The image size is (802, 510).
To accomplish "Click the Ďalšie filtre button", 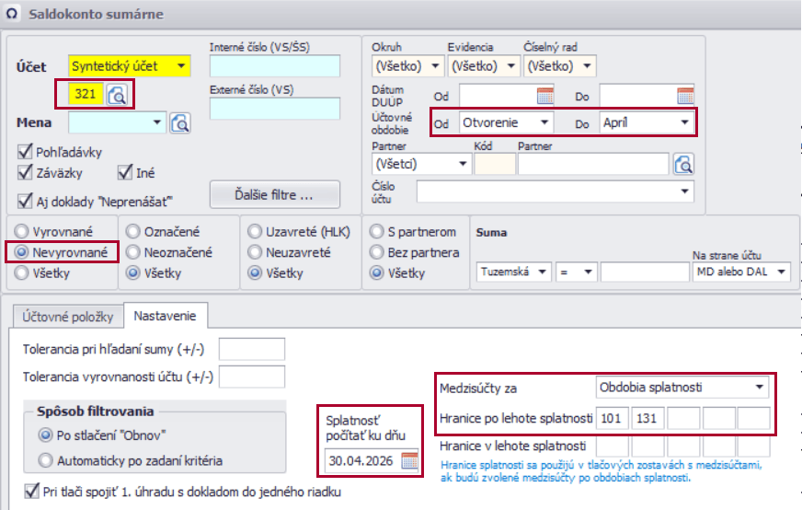I will [x=274, y=195].
